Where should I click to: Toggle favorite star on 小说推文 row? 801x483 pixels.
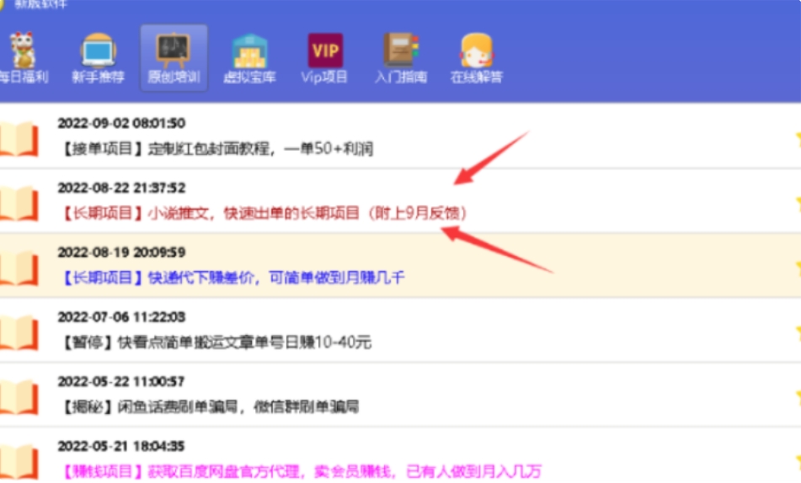796,202
